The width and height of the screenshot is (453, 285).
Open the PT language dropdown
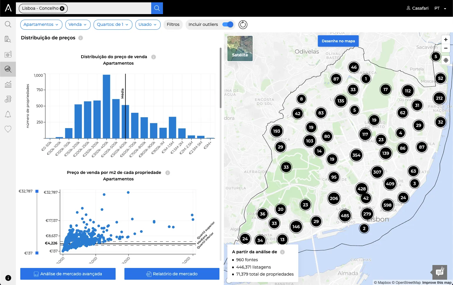[440, 8]
